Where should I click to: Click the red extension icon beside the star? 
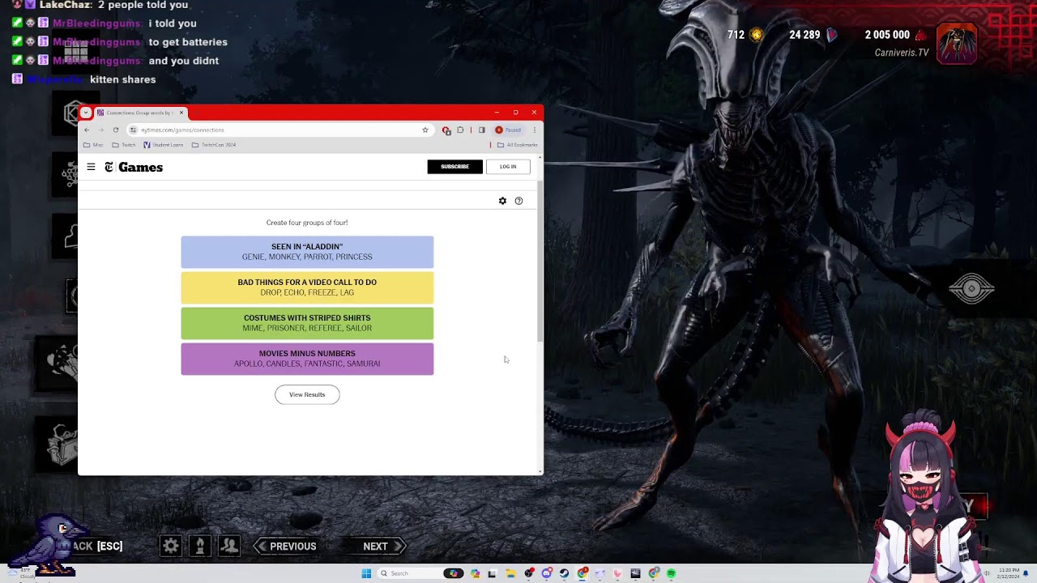pos(446,130)
